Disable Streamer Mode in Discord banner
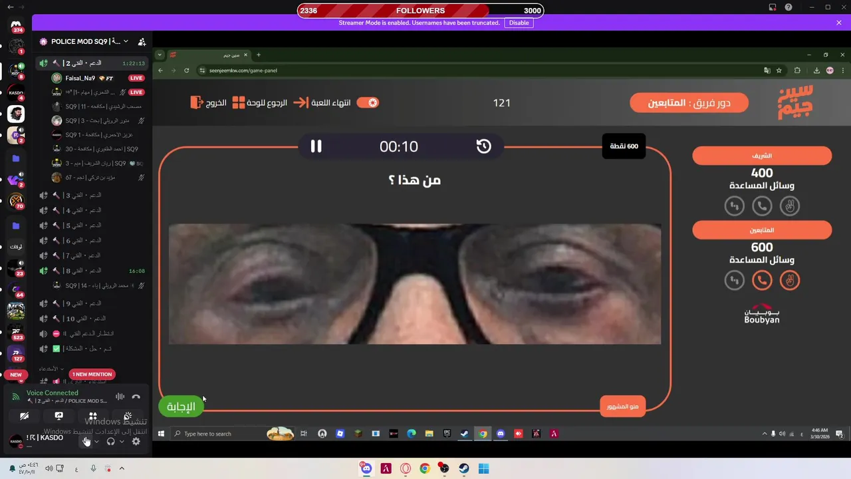 point(519,23)
